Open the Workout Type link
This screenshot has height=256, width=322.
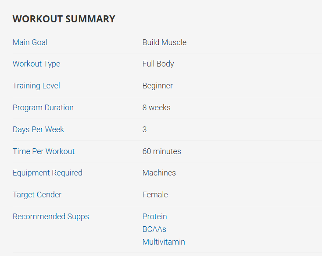coord(36,64)
